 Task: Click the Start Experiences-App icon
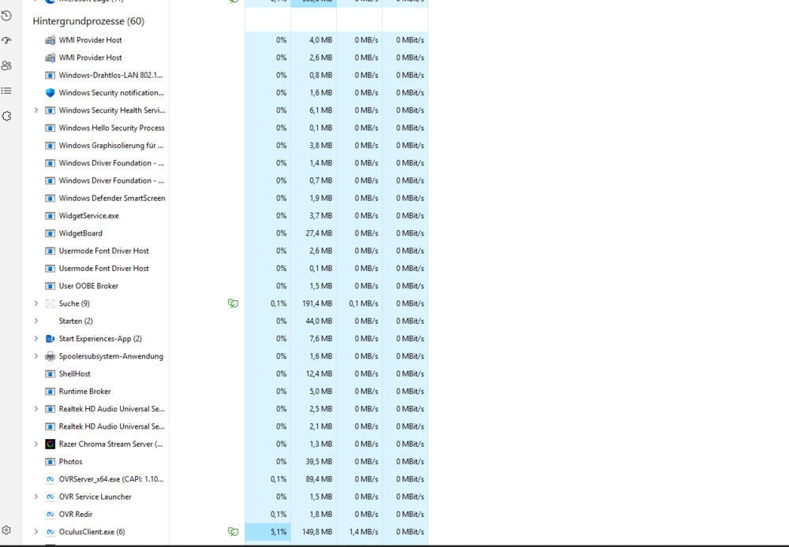click(50, 339)
